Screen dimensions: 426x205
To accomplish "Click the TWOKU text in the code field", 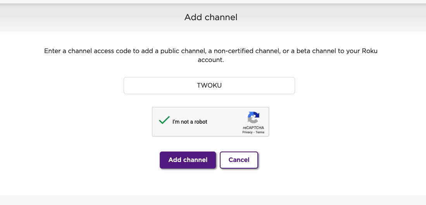I will [x=209, y=86].
